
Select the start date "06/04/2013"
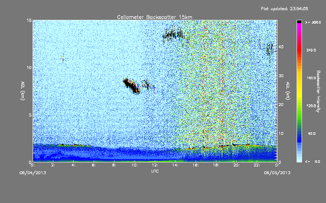[x=33, y=173]
